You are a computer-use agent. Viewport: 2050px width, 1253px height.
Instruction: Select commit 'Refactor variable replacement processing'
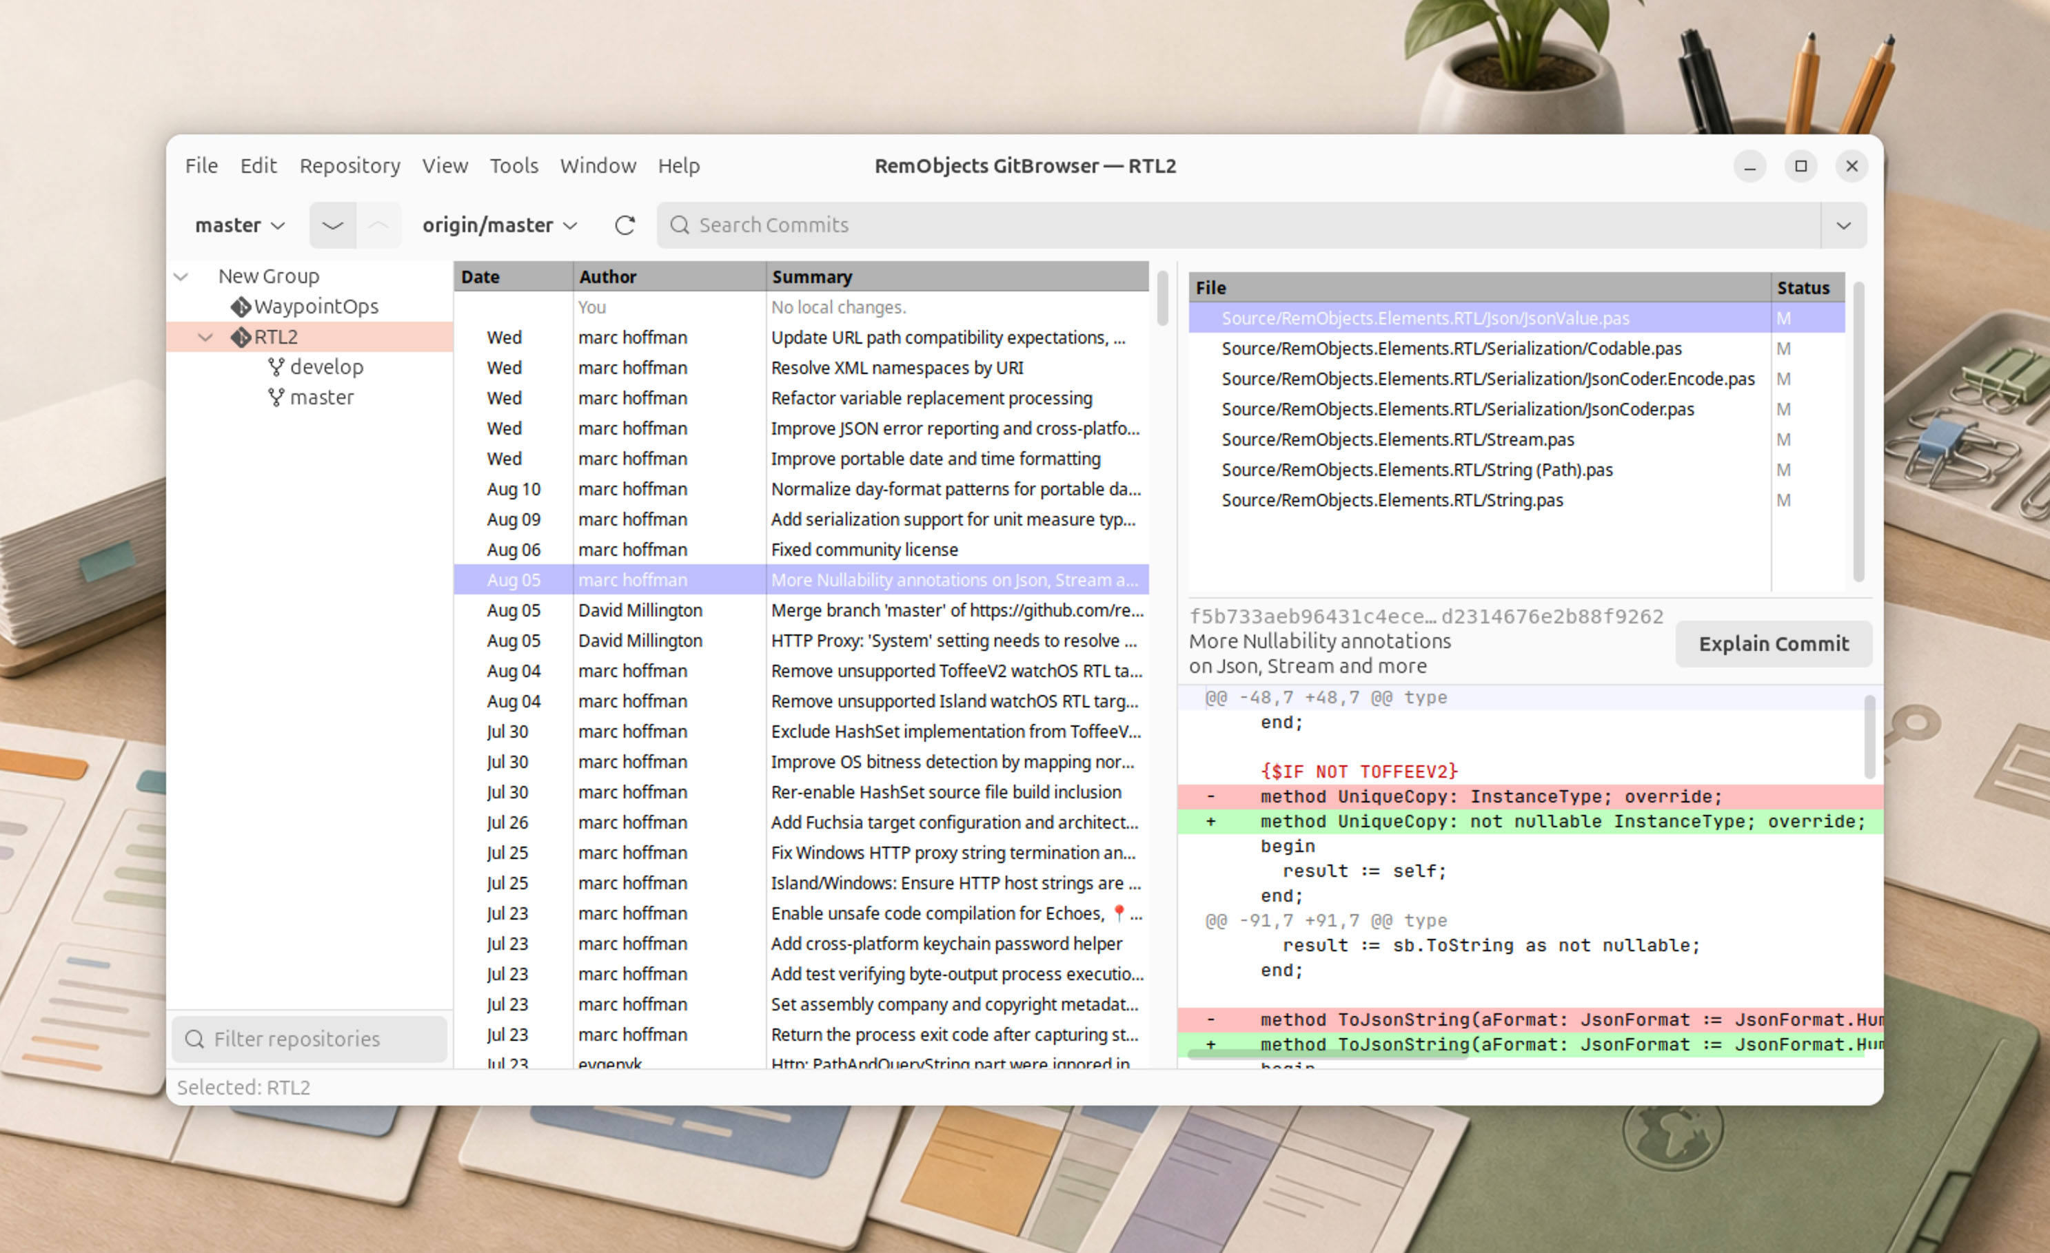801,398
